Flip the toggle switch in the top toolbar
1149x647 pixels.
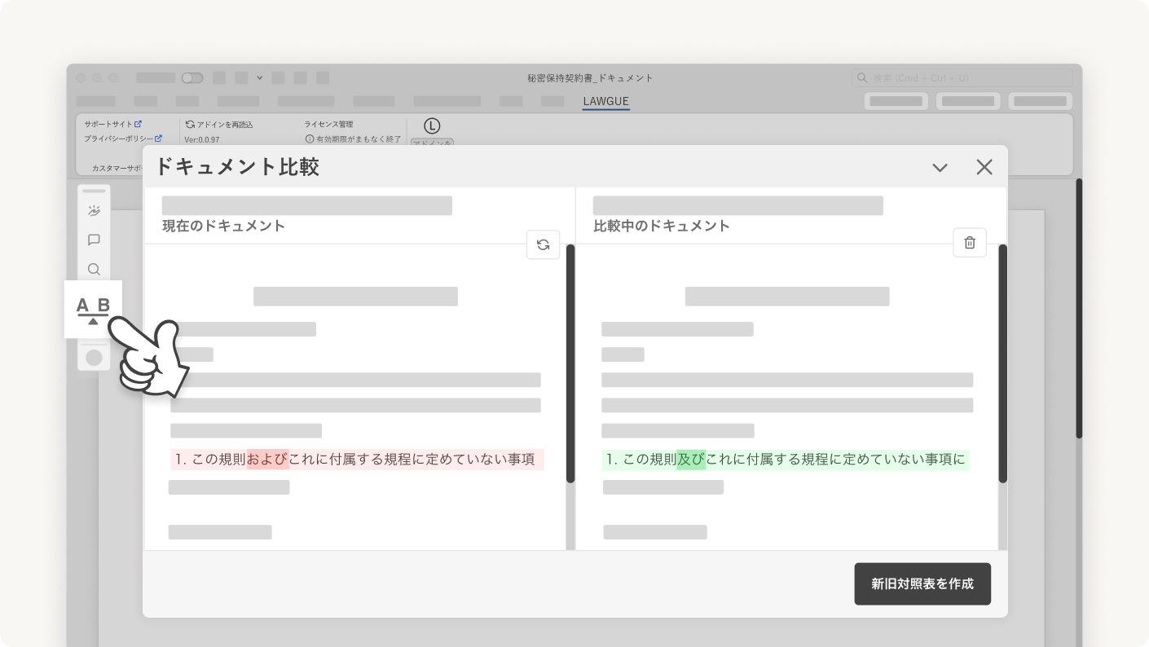(192, 77)
